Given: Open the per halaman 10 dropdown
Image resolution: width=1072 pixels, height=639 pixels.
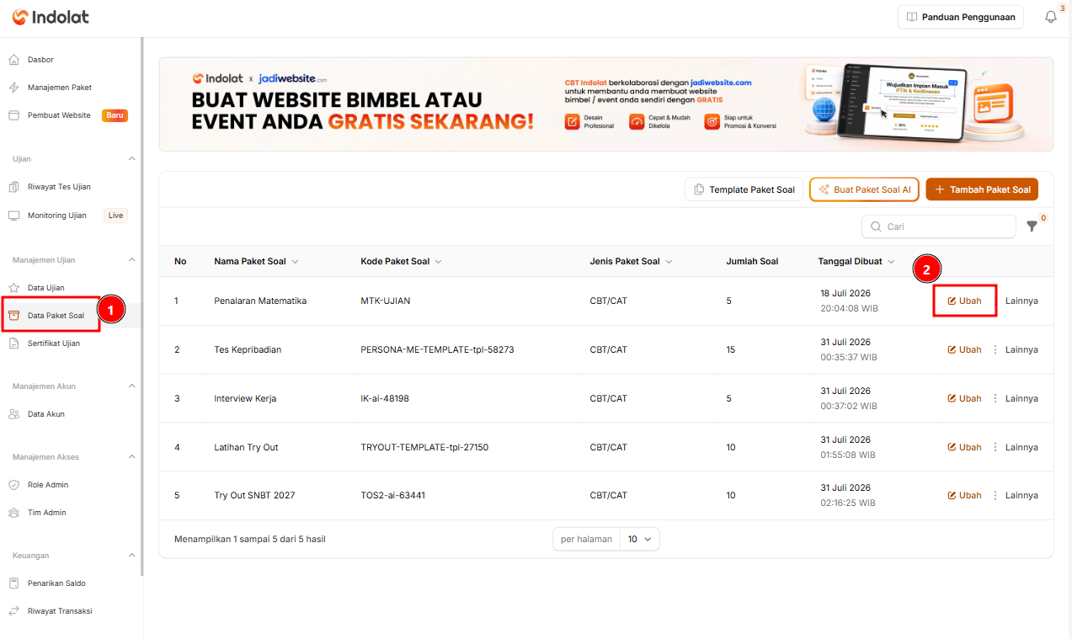Looking at the screenshot, I should click(639, 539).
